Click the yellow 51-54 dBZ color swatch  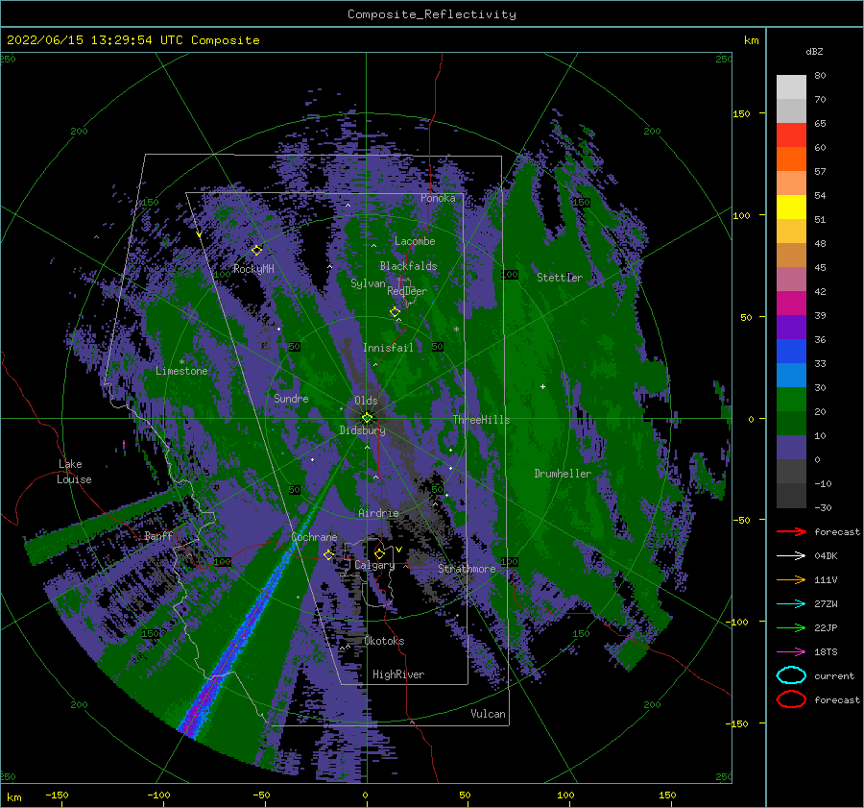(791, 208)
